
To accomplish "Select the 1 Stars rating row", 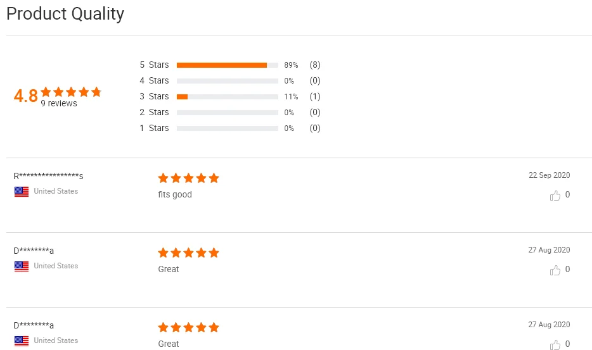I will [x=154, y=128].
